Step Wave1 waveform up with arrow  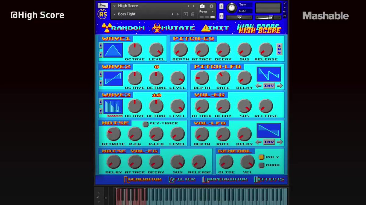(101, 46)
